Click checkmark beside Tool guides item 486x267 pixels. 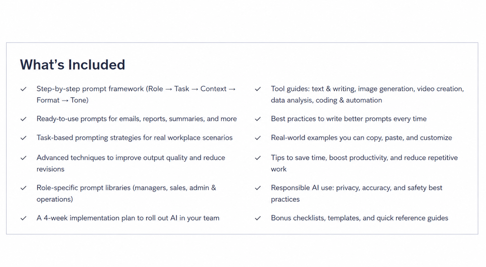258,89
